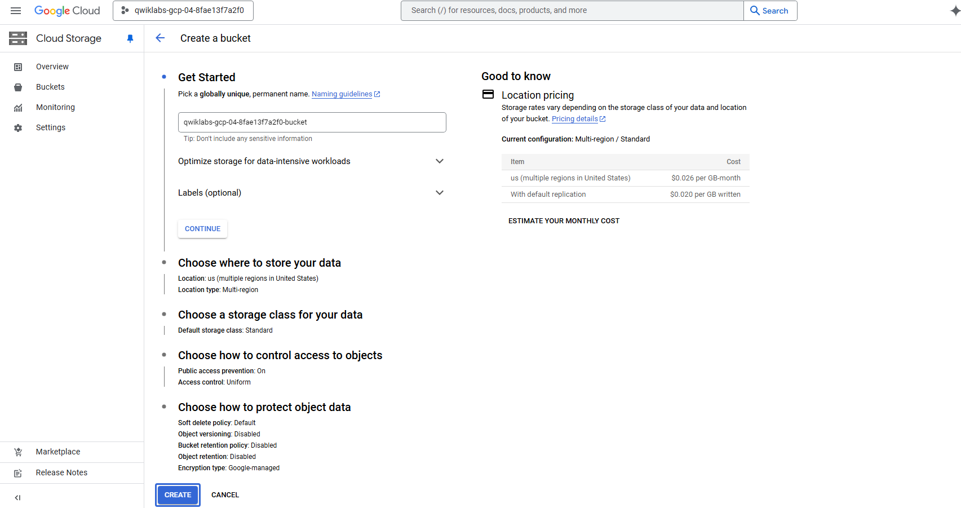Click 'Default storage class: Standard' text
Image resolution: width=961 pixels, height=508 pixels.
click(x=225, y=330)
